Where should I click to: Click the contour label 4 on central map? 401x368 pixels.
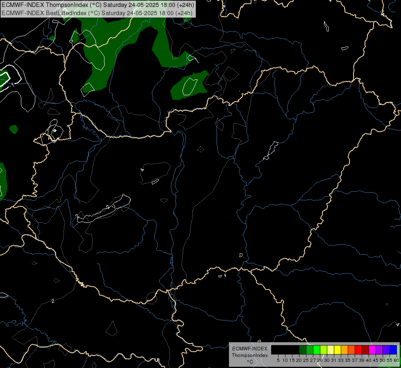pos(142,170)
